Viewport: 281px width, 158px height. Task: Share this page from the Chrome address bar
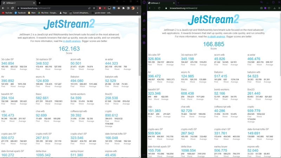(x=89, y=8)
